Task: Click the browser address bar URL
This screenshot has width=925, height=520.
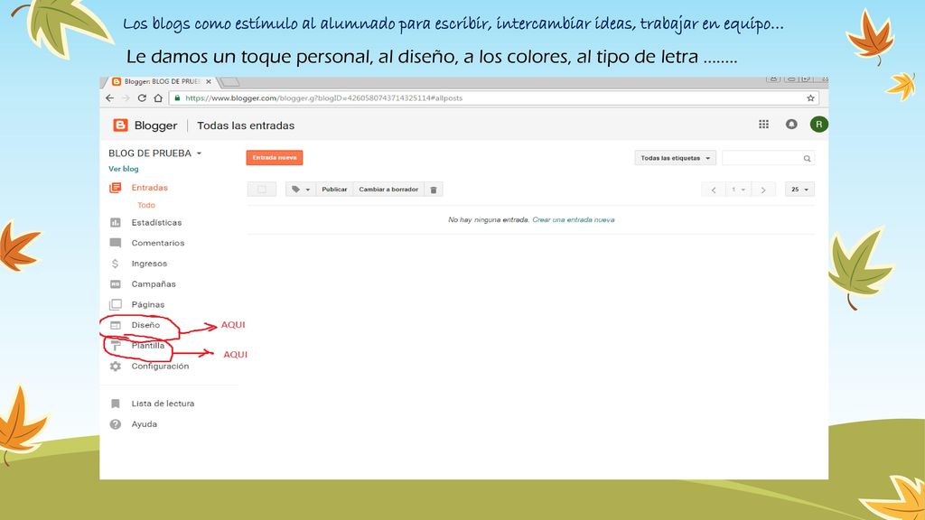Action: [x=324, y=97]
